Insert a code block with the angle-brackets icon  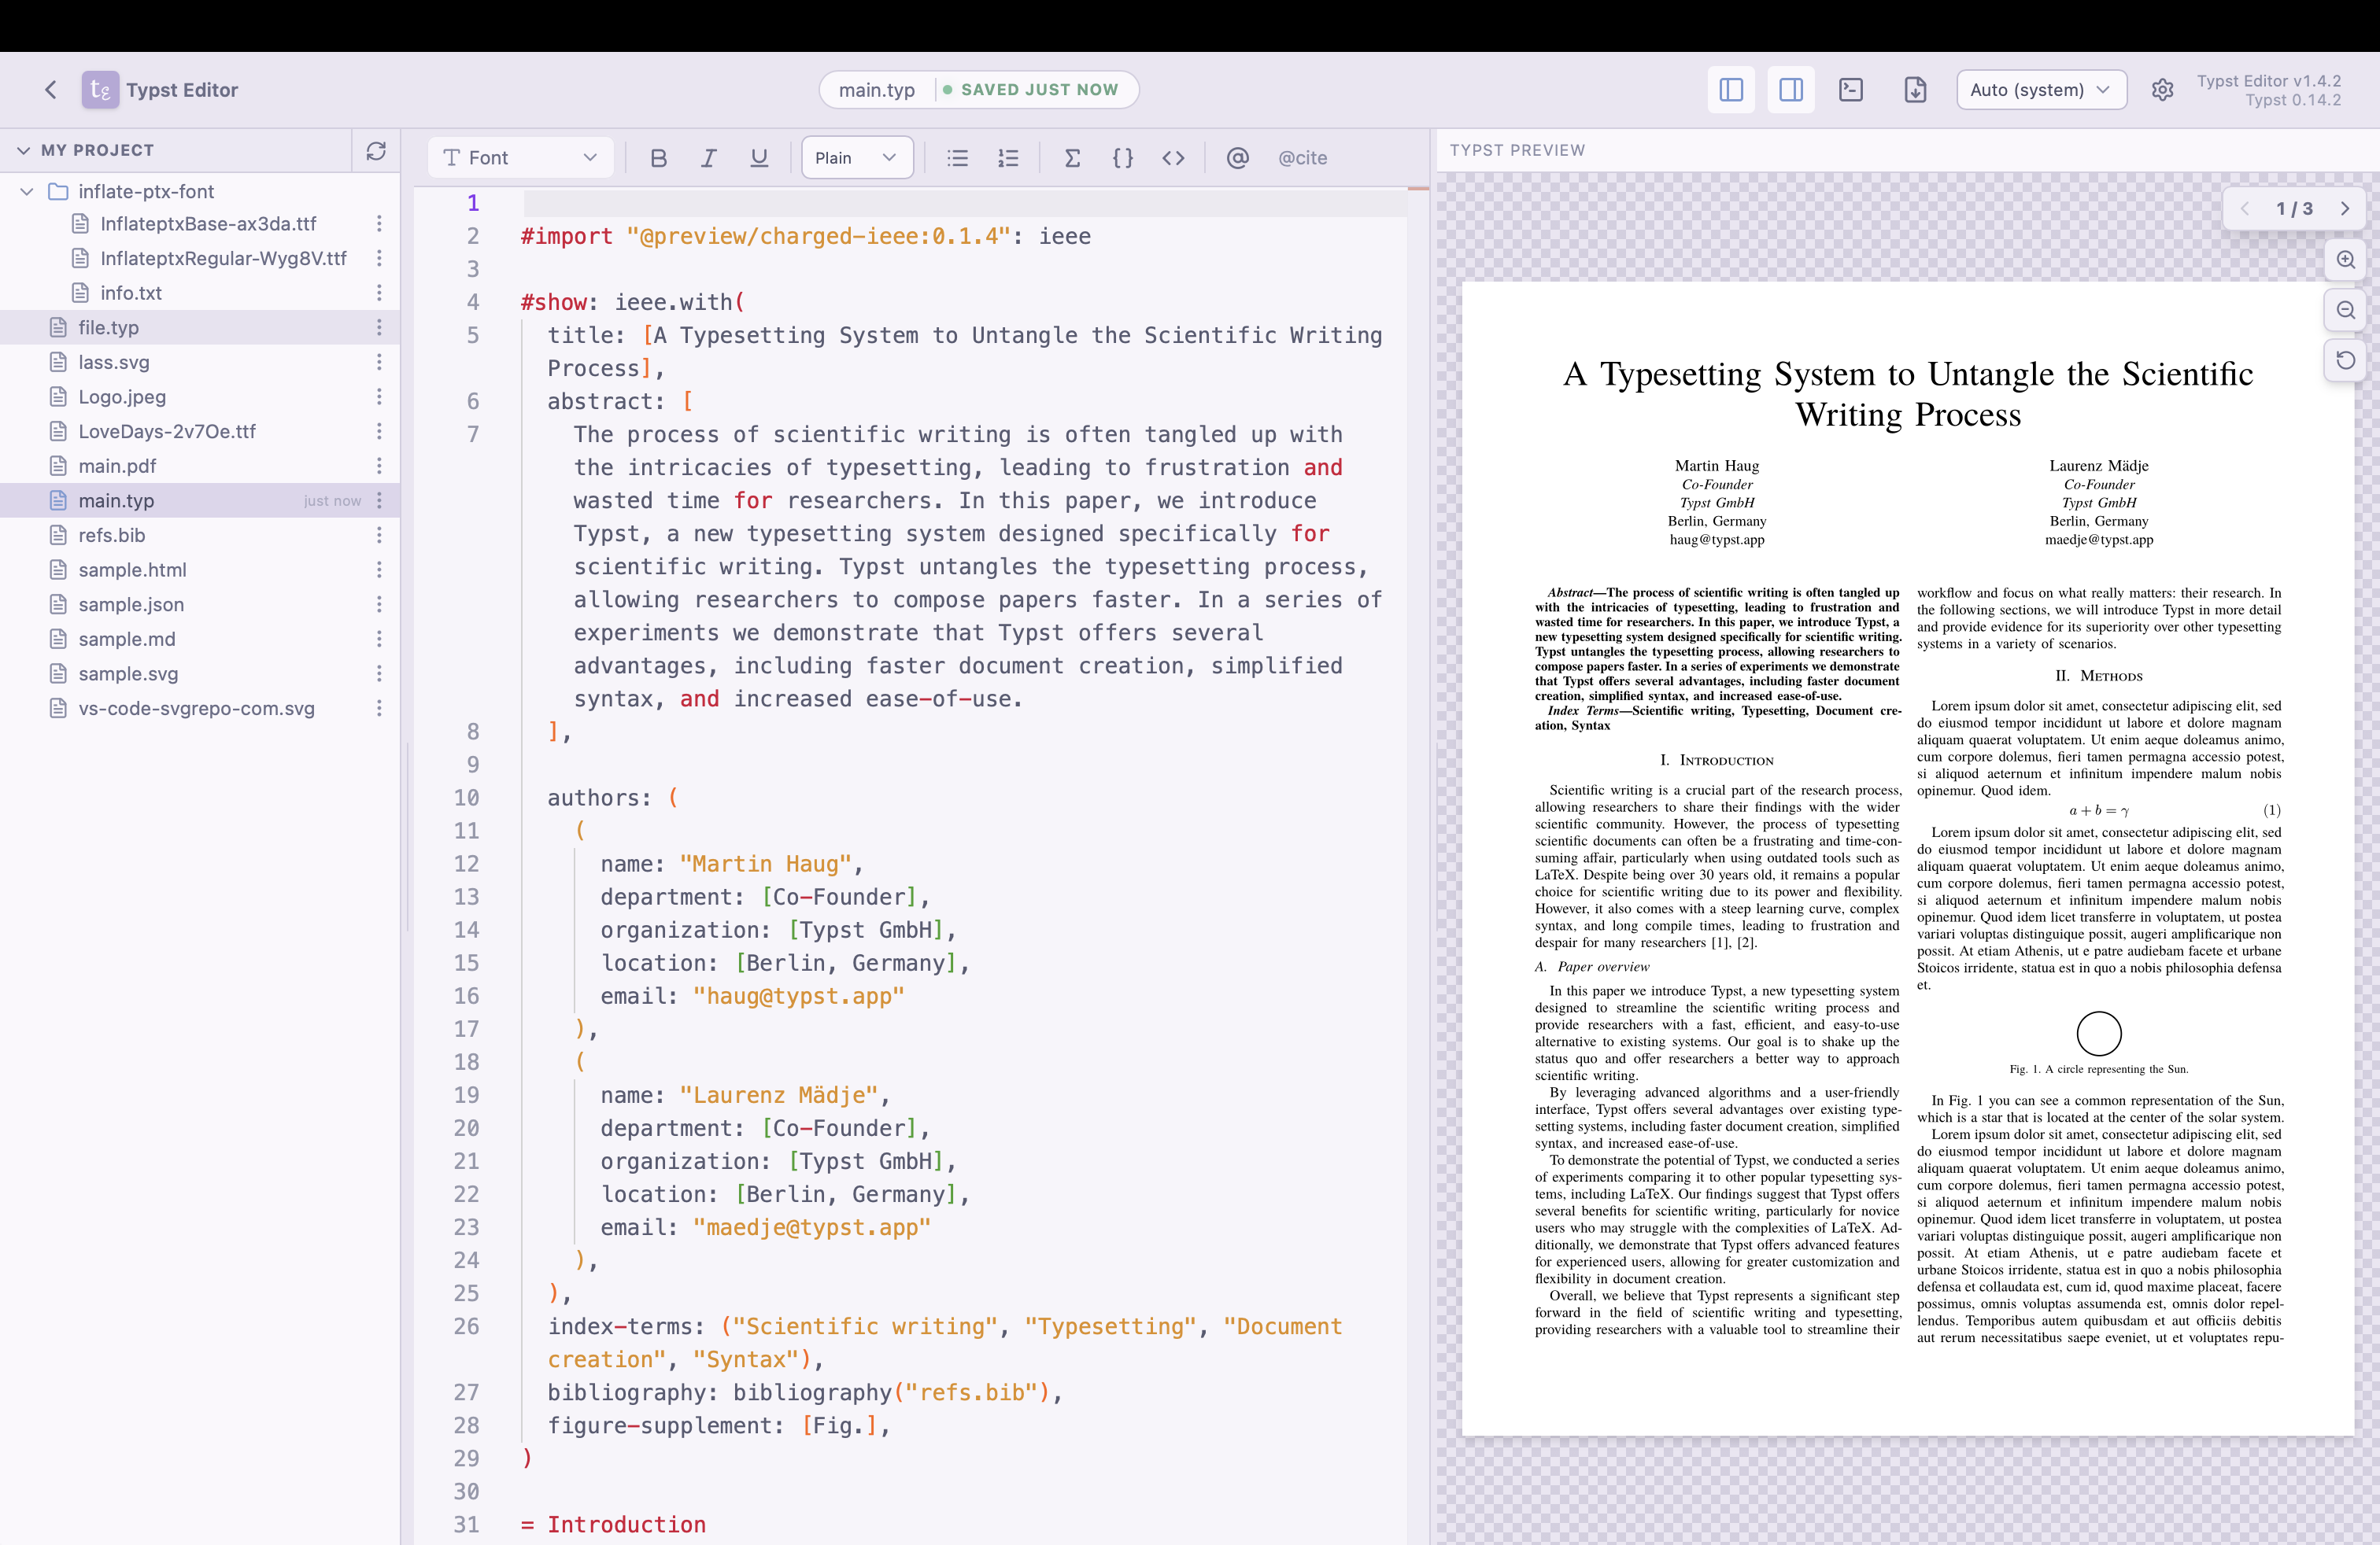[1173, 157]
